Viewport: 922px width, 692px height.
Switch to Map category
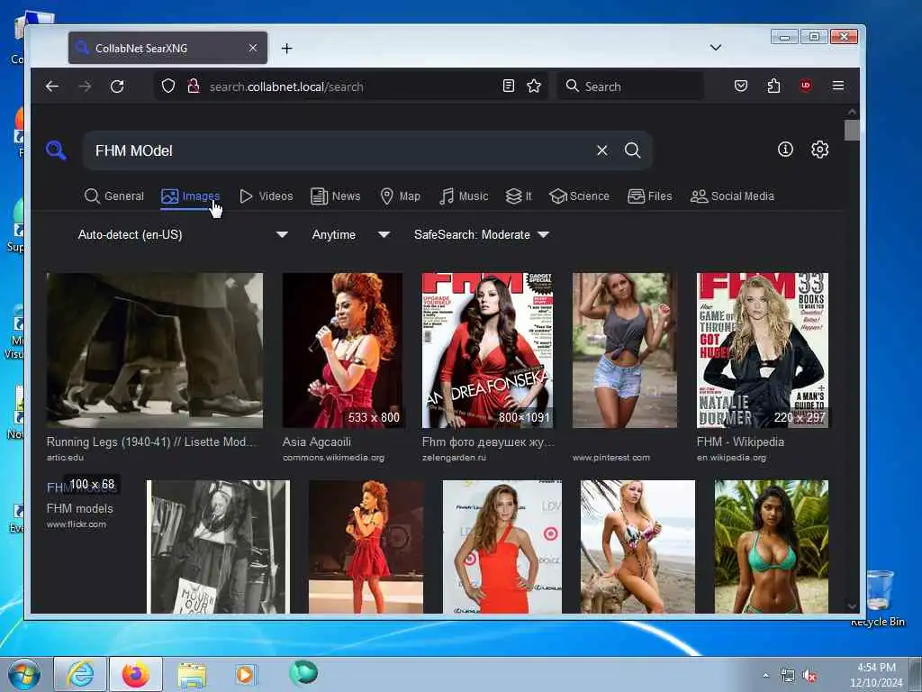tap(401, 196)
